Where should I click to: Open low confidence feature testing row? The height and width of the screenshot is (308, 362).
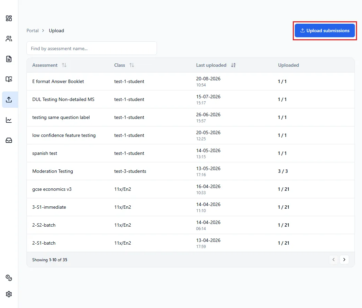click(x=191, y=135)
